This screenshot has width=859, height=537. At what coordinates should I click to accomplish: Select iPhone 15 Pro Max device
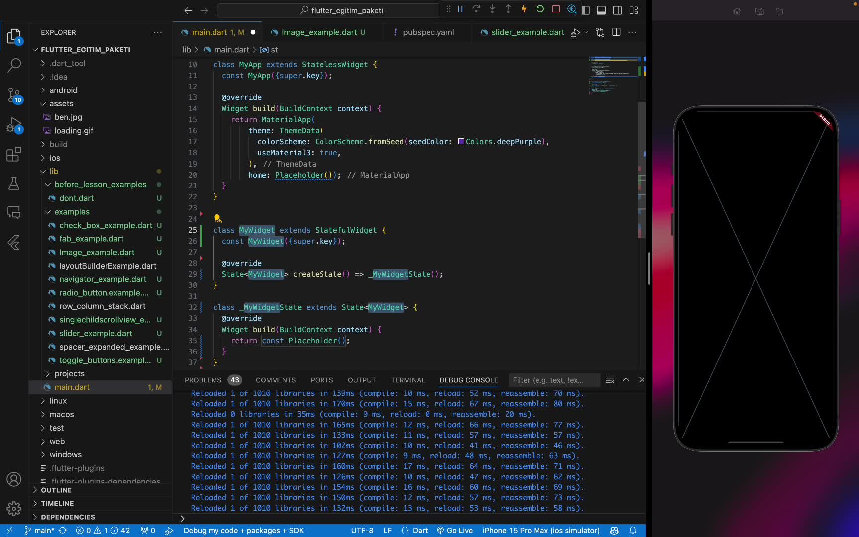[541, 531]
